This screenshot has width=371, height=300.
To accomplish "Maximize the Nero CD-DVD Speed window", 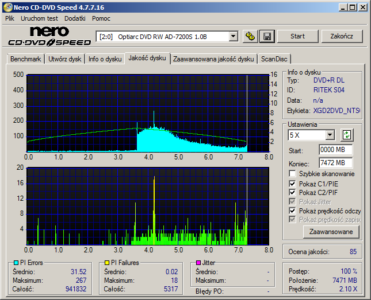I will (x=353, y=7).
